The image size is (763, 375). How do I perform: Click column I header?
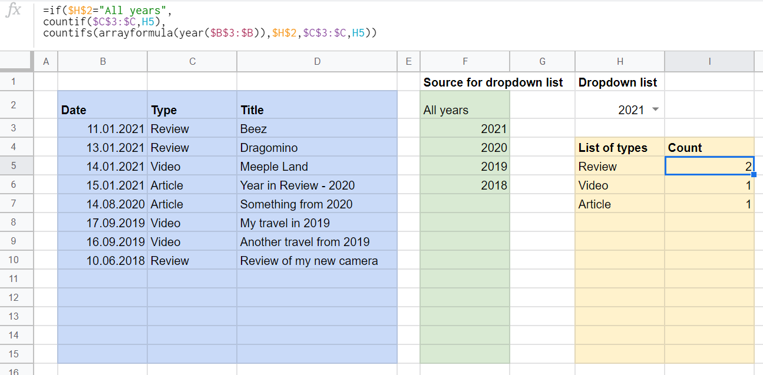709,61
